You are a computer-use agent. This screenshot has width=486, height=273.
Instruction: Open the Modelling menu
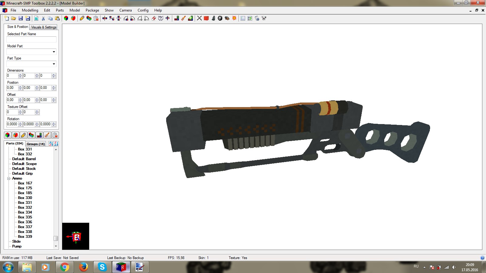click(30, 10)
